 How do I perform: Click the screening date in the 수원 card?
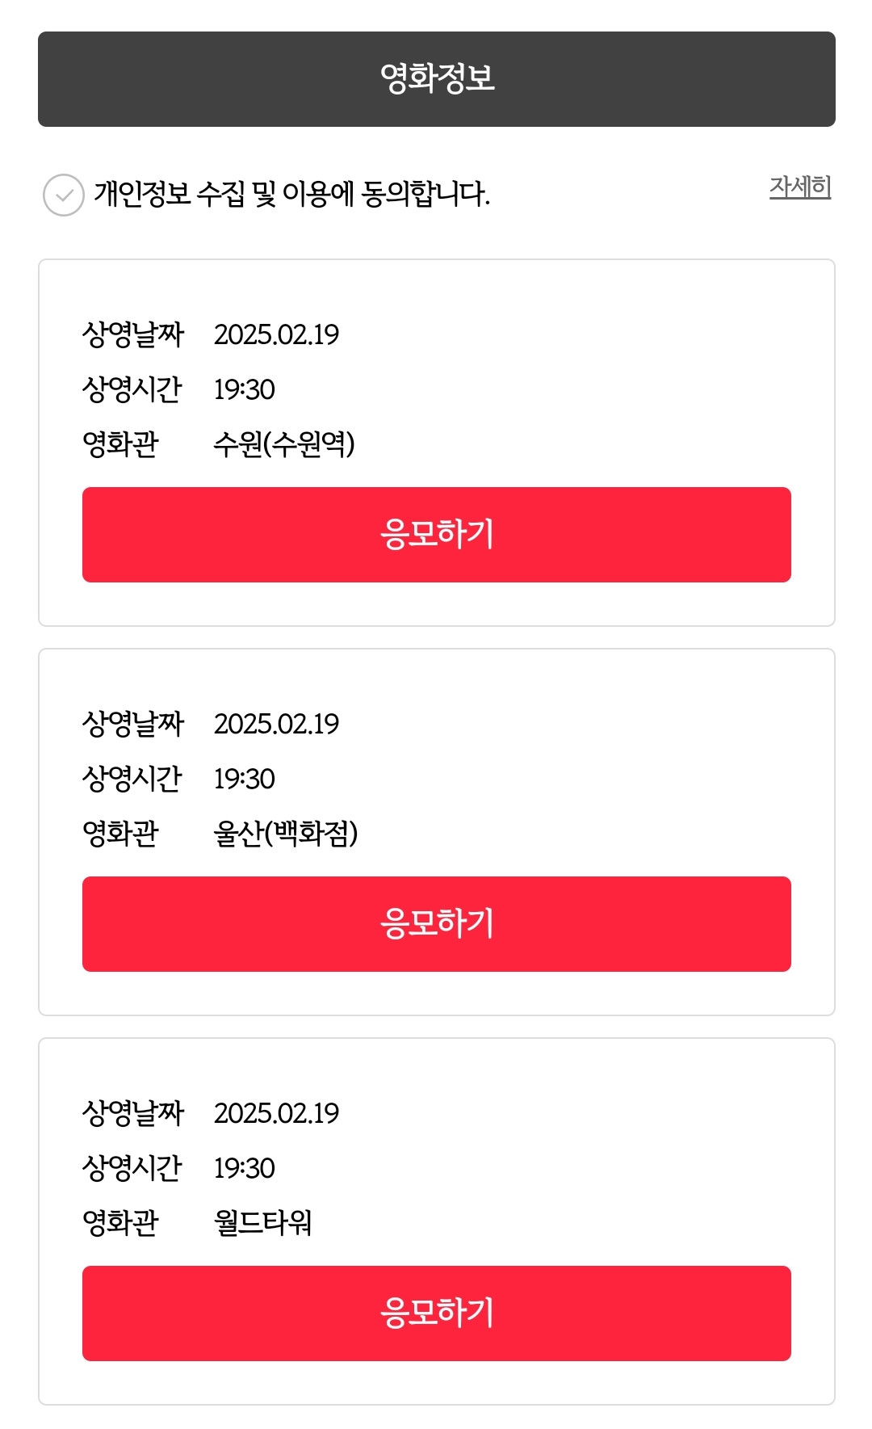[276, 334]
